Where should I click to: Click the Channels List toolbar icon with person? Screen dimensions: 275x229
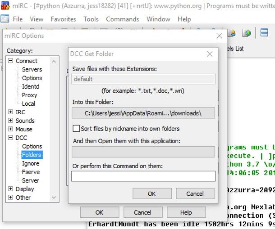pyautogui.click(x=232, y=33)
